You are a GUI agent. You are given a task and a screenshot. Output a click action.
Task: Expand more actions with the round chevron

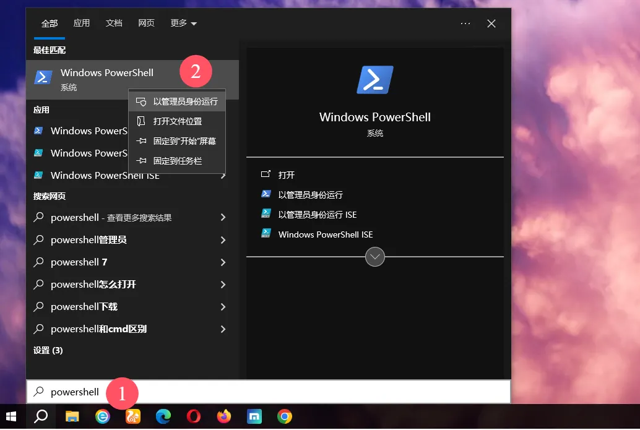374,257
